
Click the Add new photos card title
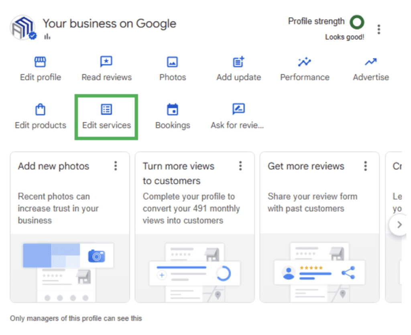click(x=53, y=166)
